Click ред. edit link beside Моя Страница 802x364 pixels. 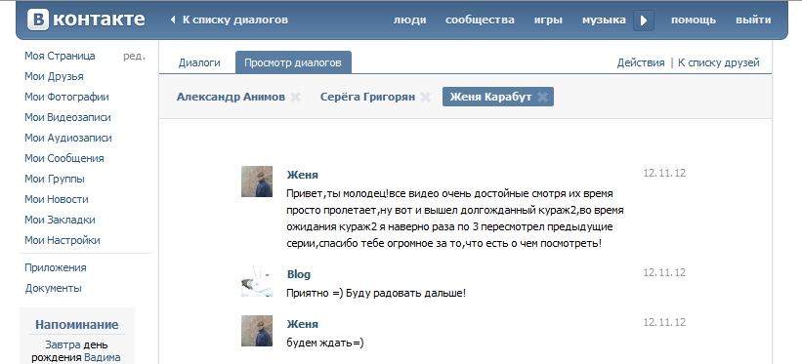pos(134,57)
